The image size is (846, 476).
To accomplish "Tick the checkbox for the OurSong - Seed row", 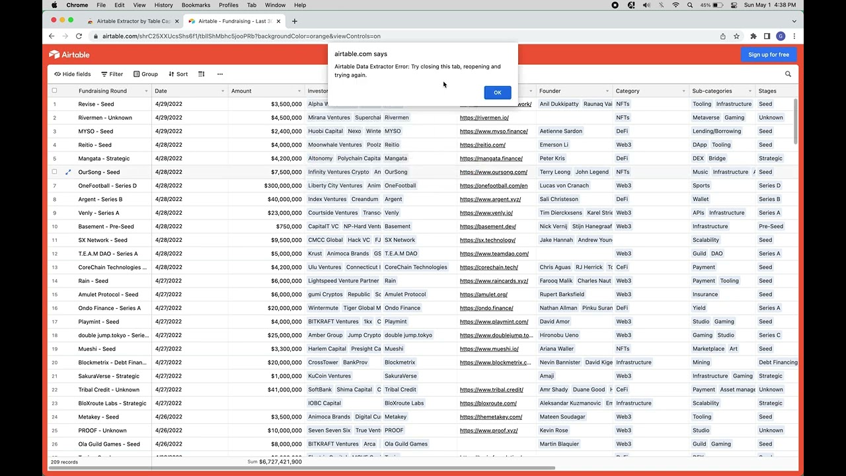I will pyautogui.click(x=54, y=172).
